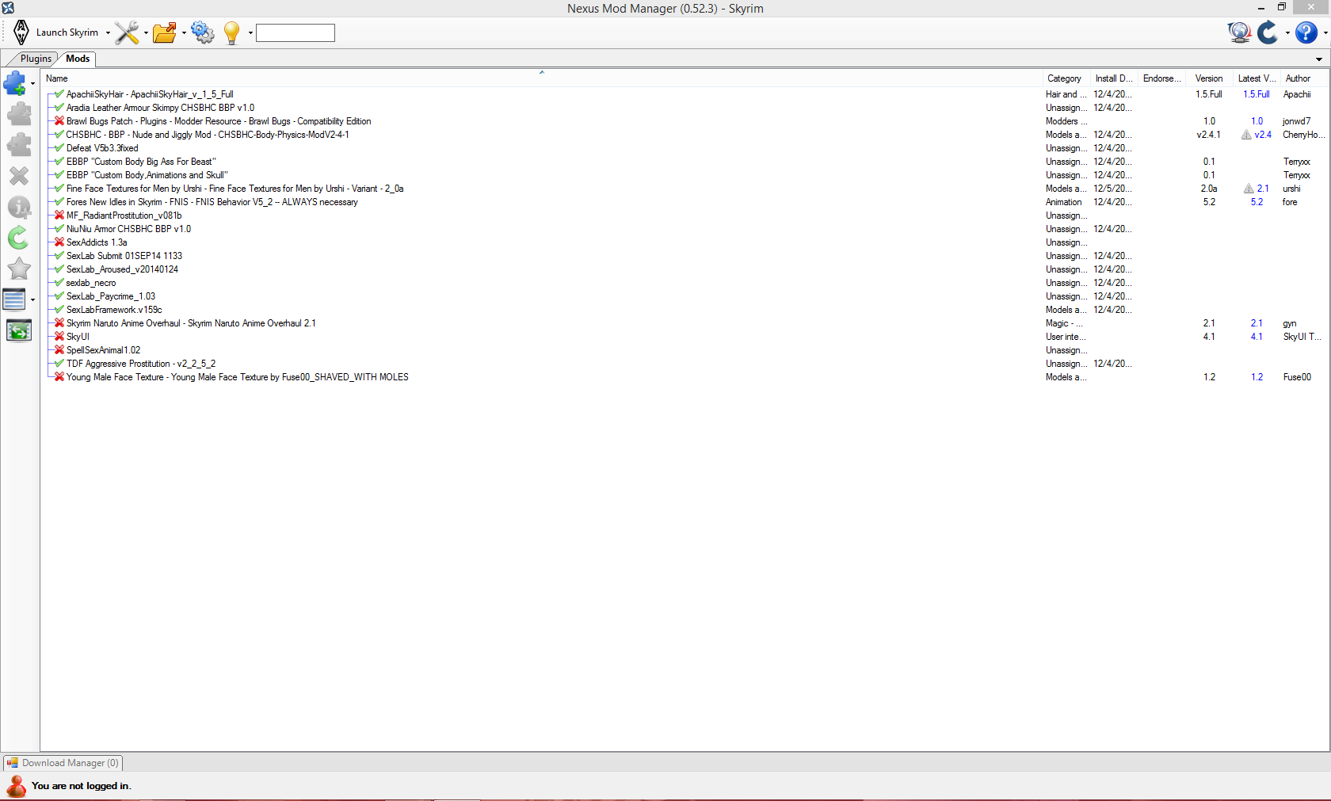
Task: Expand the category view dropdown arrow
Action: point(32,299)
